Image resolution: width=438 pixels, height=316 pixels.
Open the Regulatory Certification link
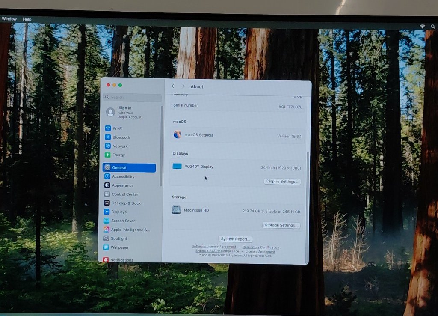click(x=261, y=247)
